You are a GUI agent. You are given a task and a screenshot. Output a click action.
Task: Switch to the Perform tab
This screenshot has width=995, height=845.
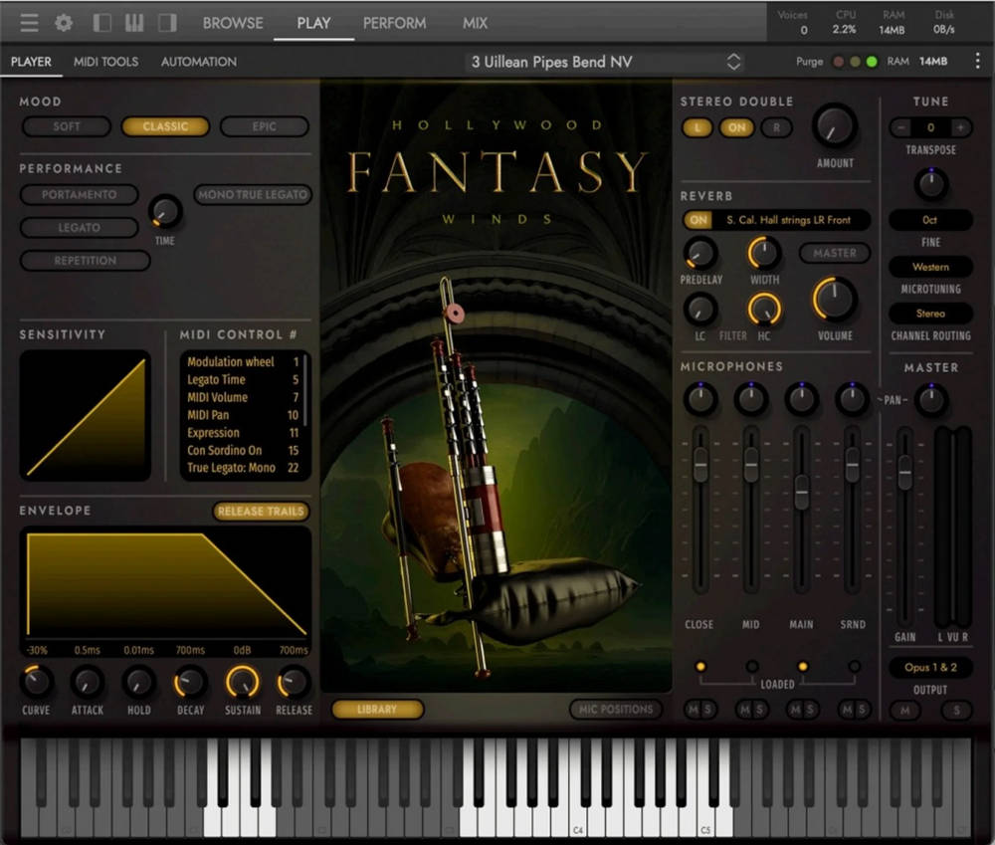pyautogui.click(x=394, y=22)
